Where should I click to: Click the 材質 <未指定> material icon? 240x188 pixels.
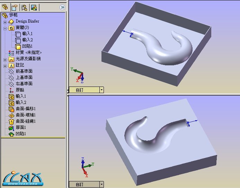11,53
